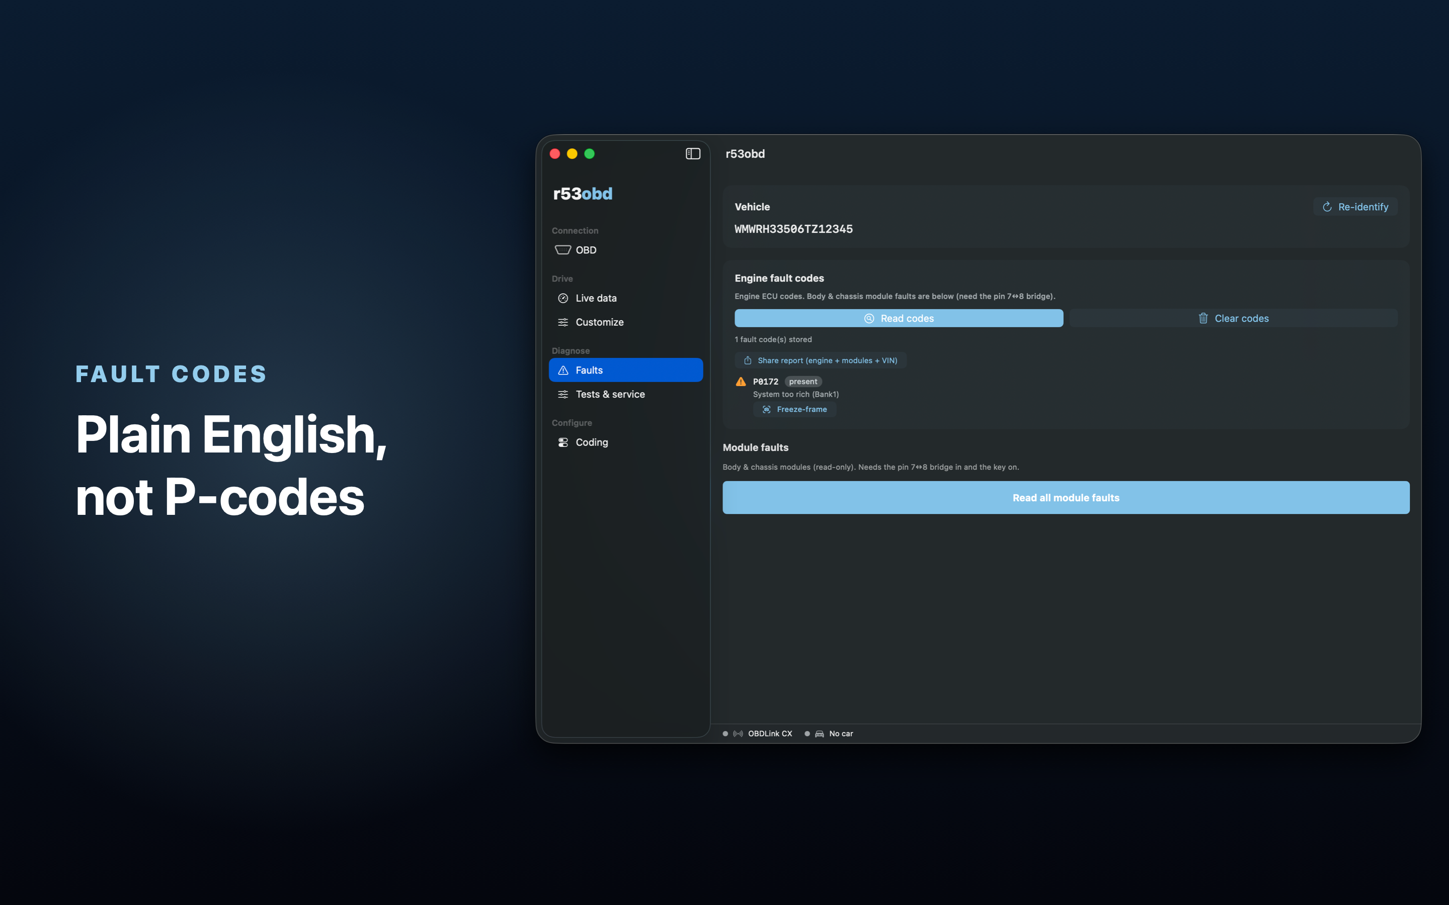Click the r53obd logo in sidebar
This screenshot has width=1449, height=905.
[583, 194]
